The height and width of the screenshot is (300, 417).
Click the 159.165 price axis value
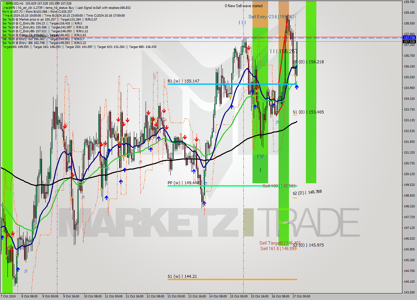(x=409, y=13)
